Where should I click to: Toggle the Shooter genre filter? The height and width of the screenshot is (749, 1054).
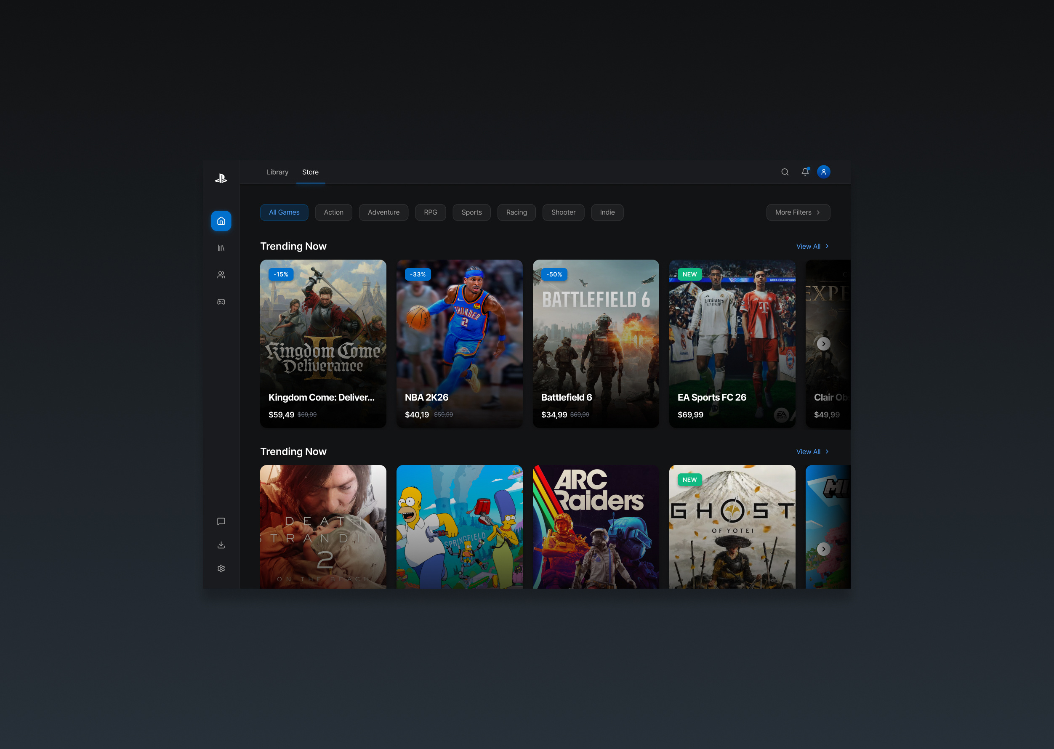(563, 212)
